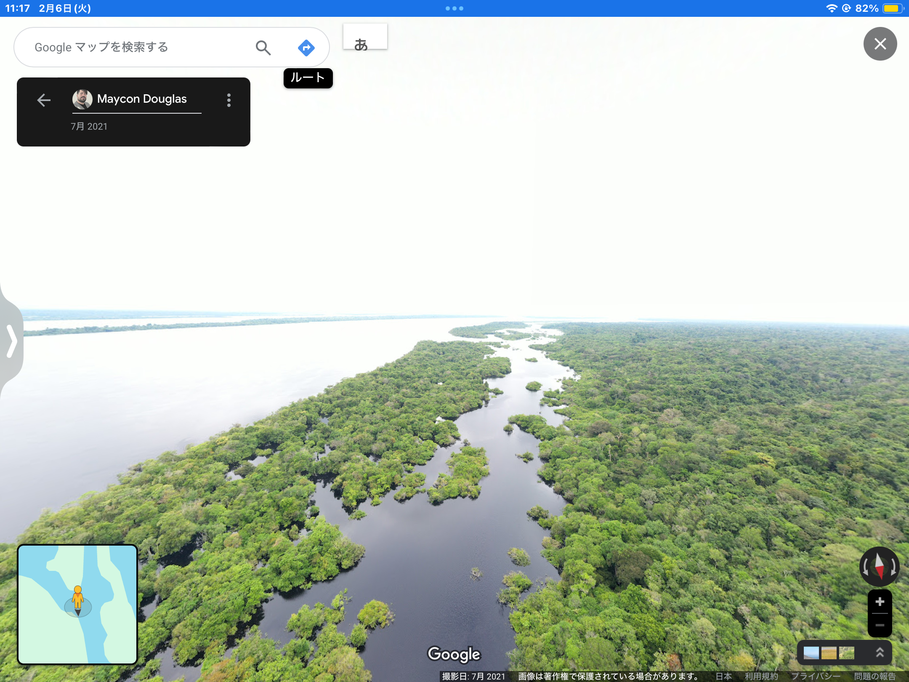Zoom out with the minus button
The width and height of the screenshot is (909, 682).
click(880, 625)
